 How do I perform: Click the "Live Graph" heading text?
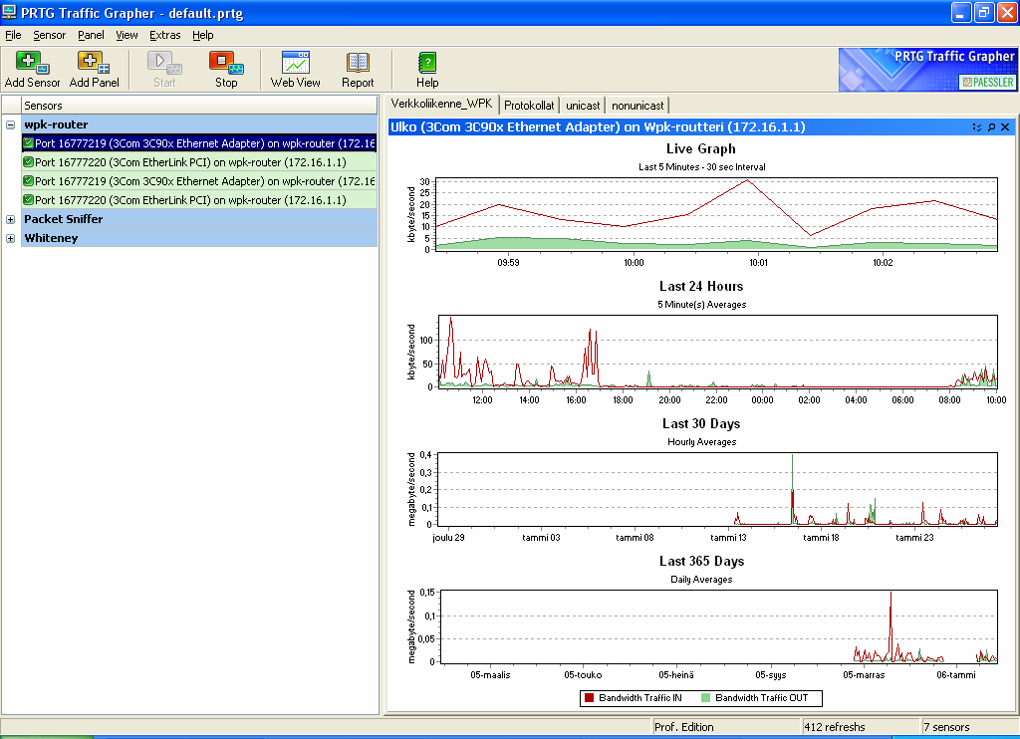click(701, 149)
